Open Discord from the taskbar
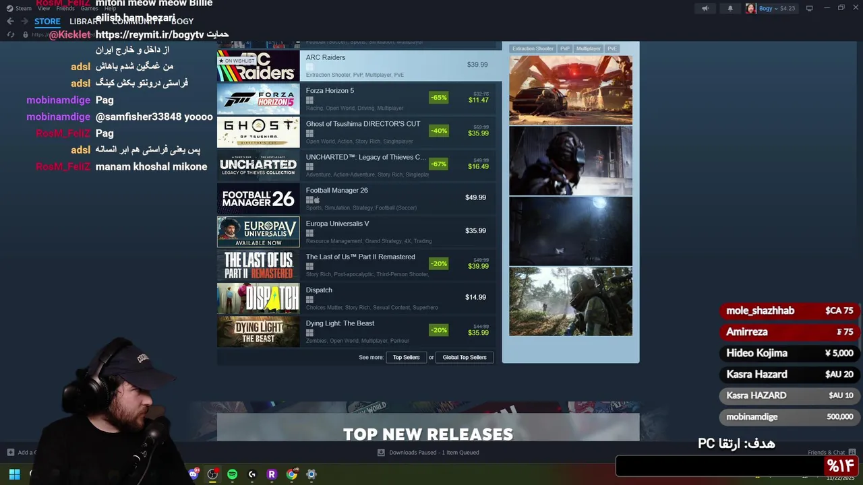The image size is (863, 485). click(194, 474)
